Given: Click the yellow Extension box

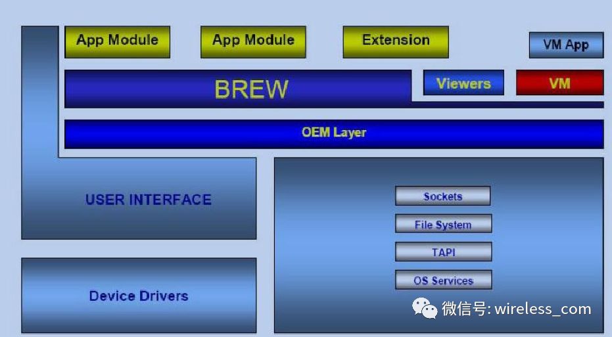Looking at the screenshot, I should pyautogui.click(x=396, y=42).
